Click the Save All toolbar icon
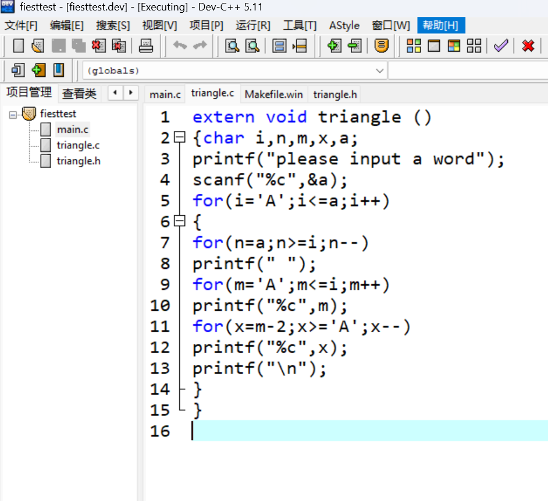Image resolution: width=548 pixels, height=501 pixels. click(x=79, y=46)
